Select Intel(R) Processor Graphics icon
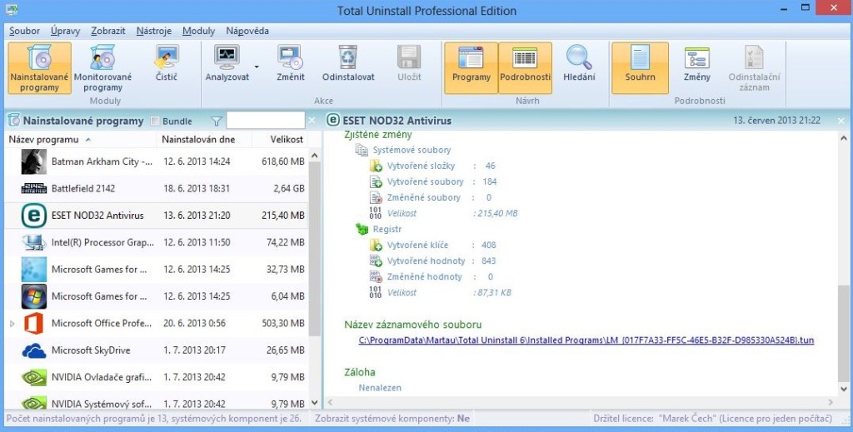Viewport: 853px width, 432px height. 33,242
